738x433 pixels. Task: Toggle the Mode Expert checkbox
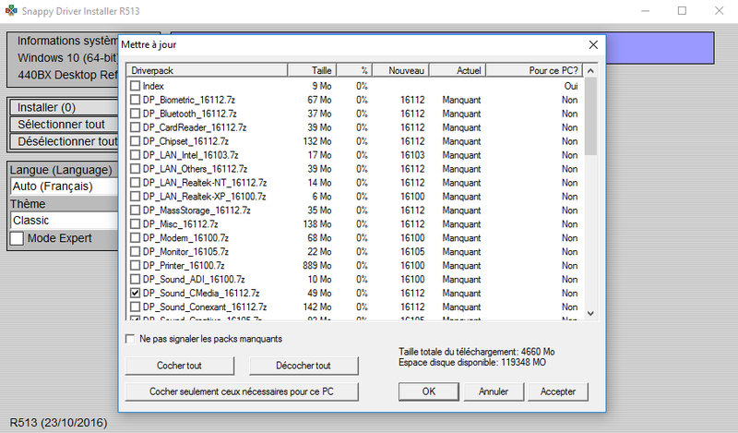[x=17, y=238]
